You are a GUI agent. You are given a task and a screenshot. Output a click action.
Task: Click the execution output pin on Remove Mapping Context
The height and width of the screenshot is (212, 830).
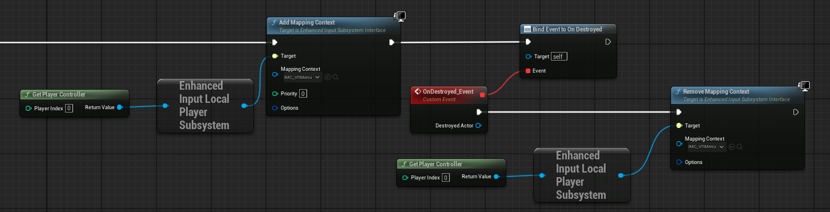[796, 112]
